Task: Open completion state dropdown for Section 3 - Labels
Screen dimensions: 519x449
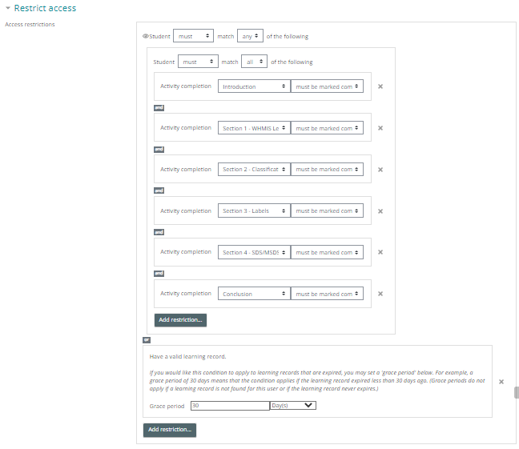Action: (327, 211)
